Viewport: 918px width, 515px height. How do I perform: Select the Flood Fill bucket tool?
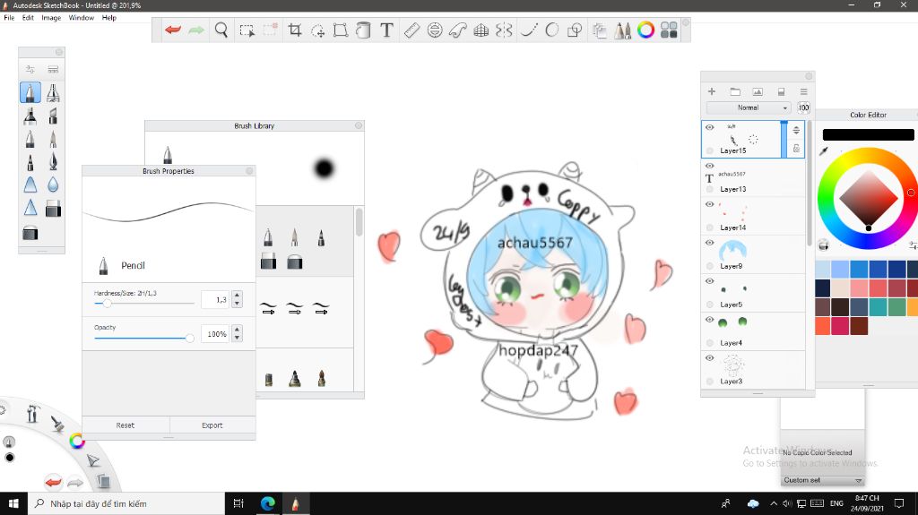point(363,30)
